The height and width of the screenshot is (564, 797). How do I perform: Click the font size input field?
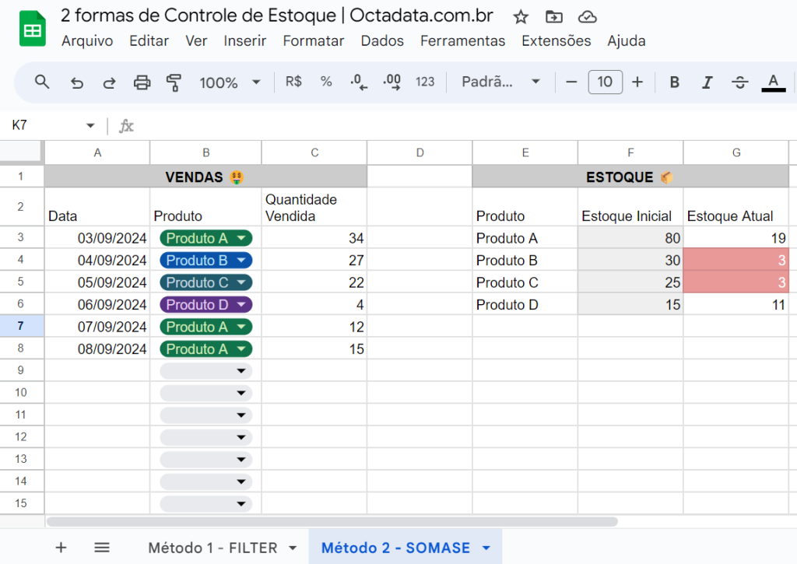605,82
